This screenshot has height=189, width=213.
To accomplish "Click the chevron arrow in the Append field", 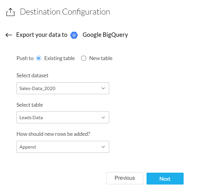I will (x=103, y=147).
